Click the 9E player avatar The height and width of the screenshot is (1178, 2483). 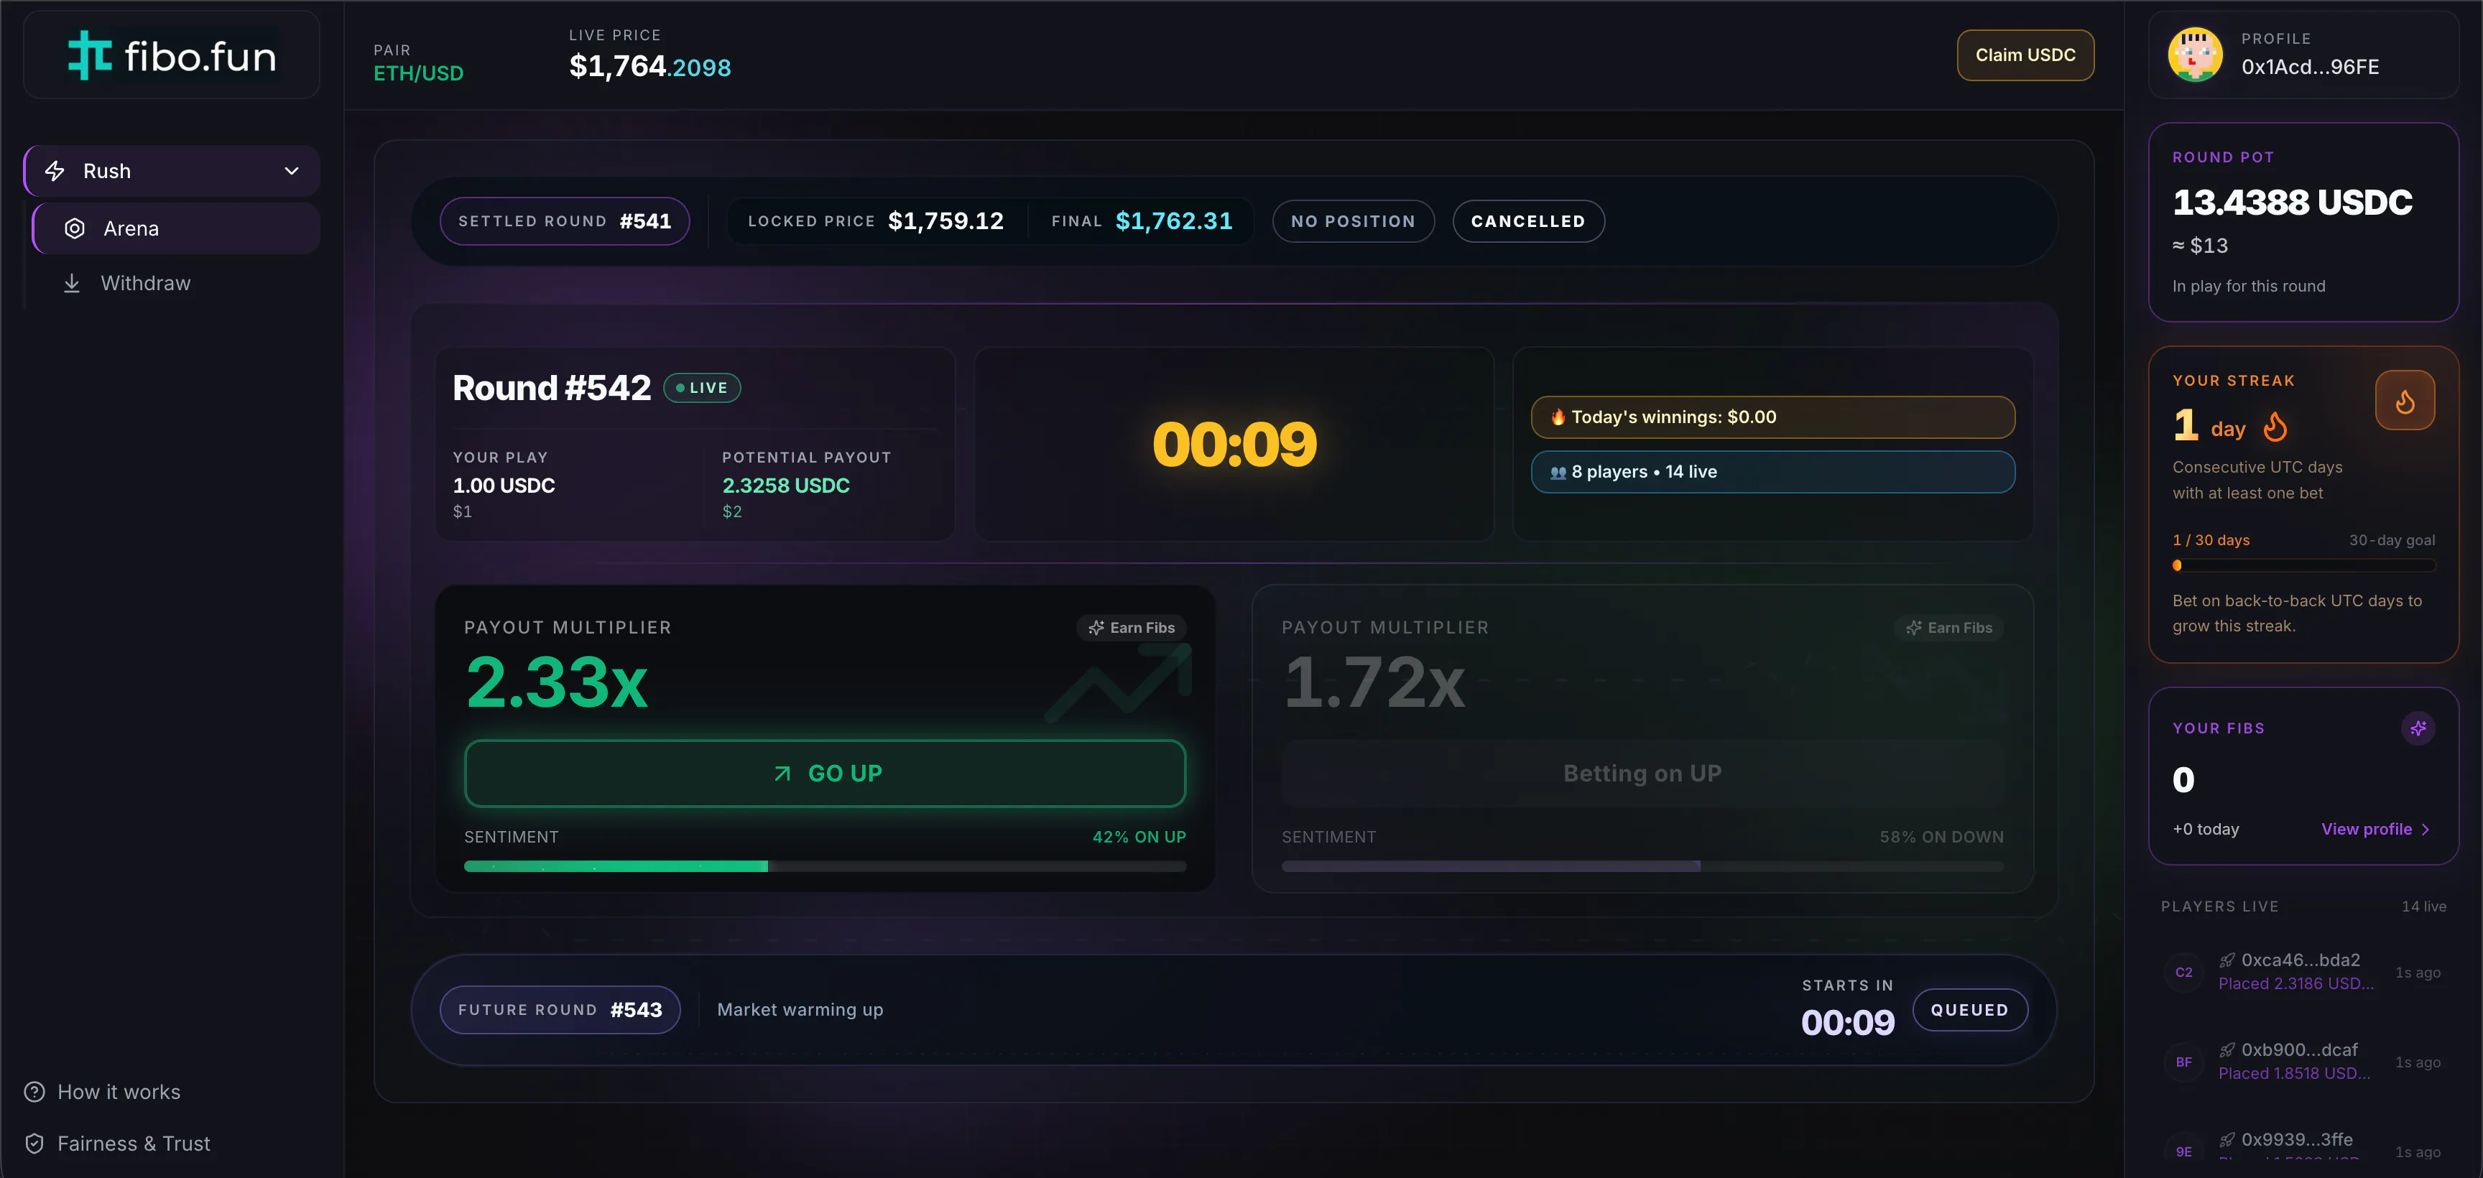[2183, 1151]
